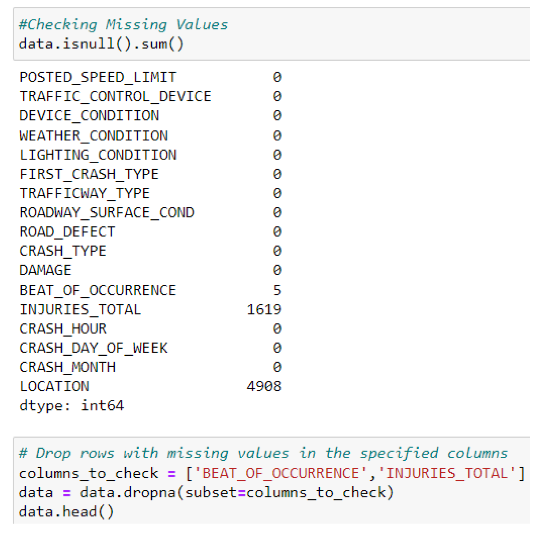Click the BEAT_OF_OCCURRENCE count of 5
This screenshot has width=544, height=535.
(x=277, y=290)
